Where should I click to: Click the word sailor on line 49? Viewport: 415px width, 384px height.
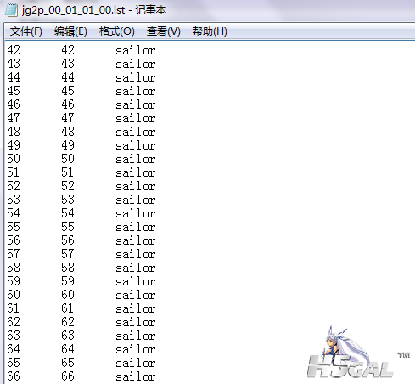[x=136, y=145]
